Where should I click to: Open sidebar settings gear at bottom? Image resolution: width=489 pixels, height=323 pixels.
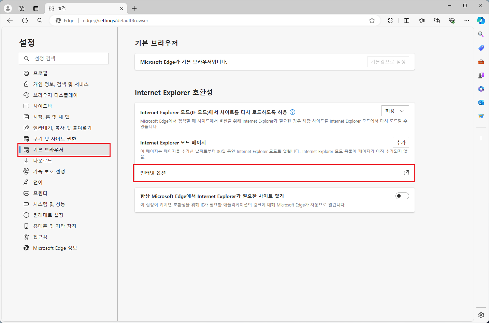pos(481,315)
